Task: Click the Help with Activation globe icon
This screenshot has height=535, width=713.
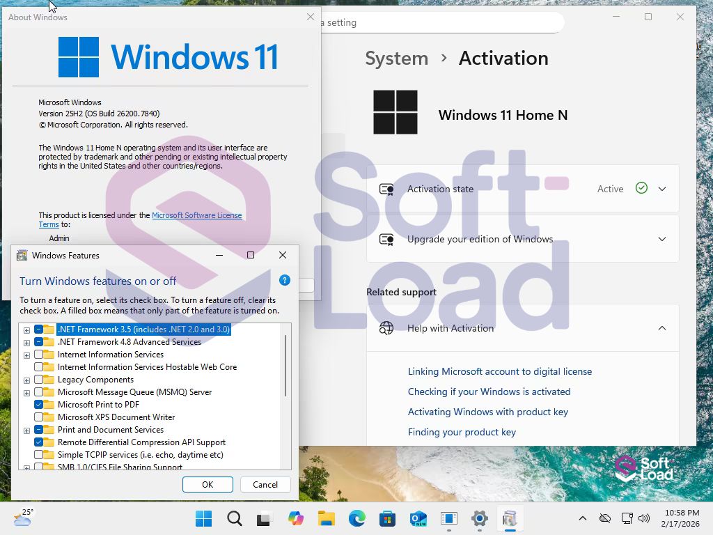Action: [386, 328]
